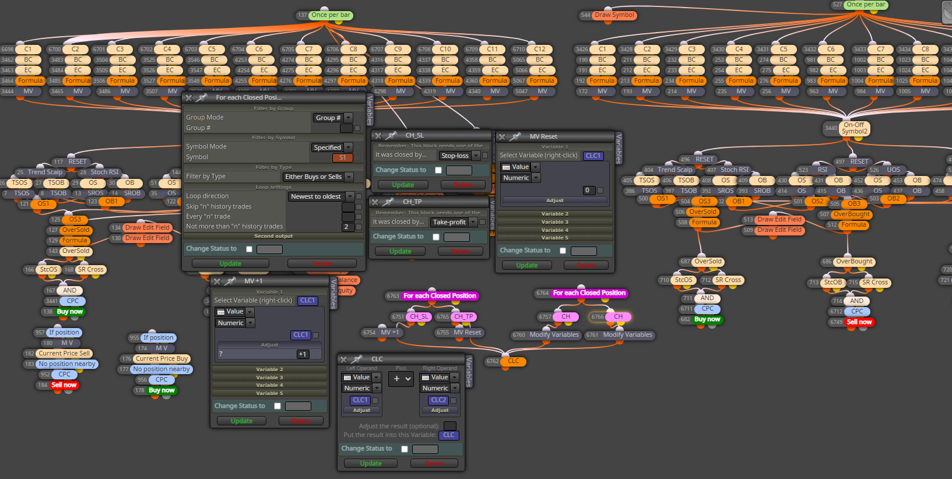The width and height of the screenshot is (952, 479).
Task: Tick Change Status checkbox in CH_SL panel
Action: [x=438, y=170]
